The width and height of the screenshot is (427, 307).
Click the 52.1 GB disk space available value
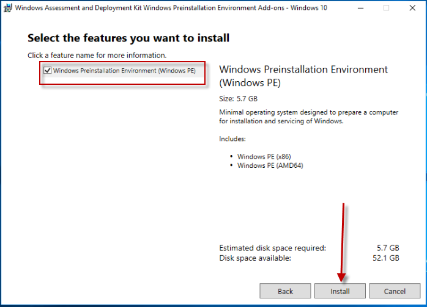pyautogui.click(x=385, y=258)
